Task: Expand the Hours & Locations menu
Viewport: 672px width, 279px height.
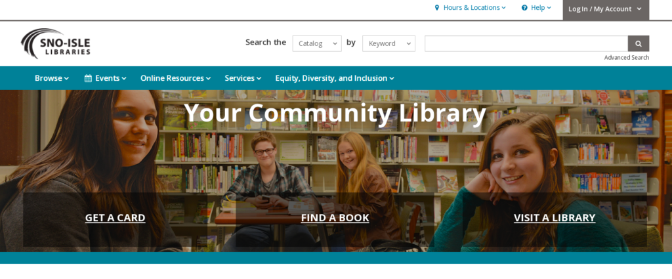Action: coord(470,8)
